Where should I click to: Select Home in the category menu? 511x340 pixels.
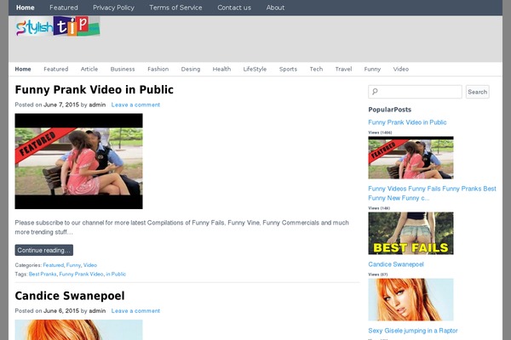coord(23,69)
